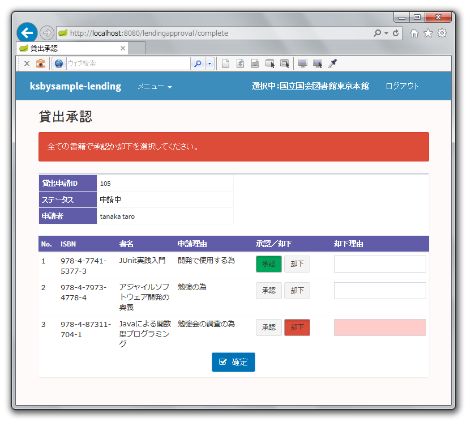Click 承認 button for JUnit実践入門

[269, 264]
